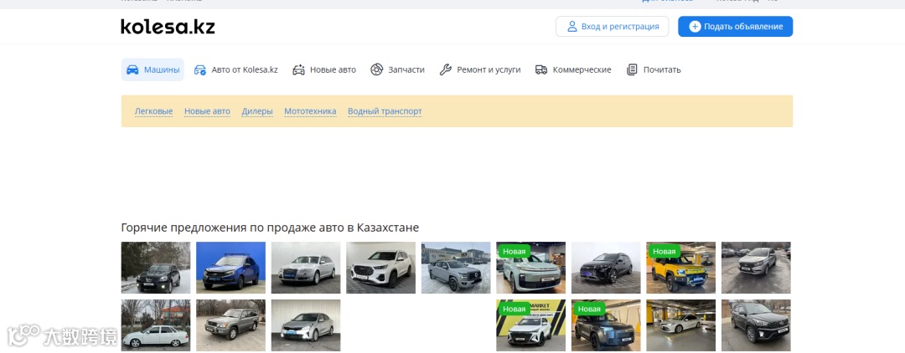Click the brake disc icon for Запчасти
The image size is (905, 353).
377,69
